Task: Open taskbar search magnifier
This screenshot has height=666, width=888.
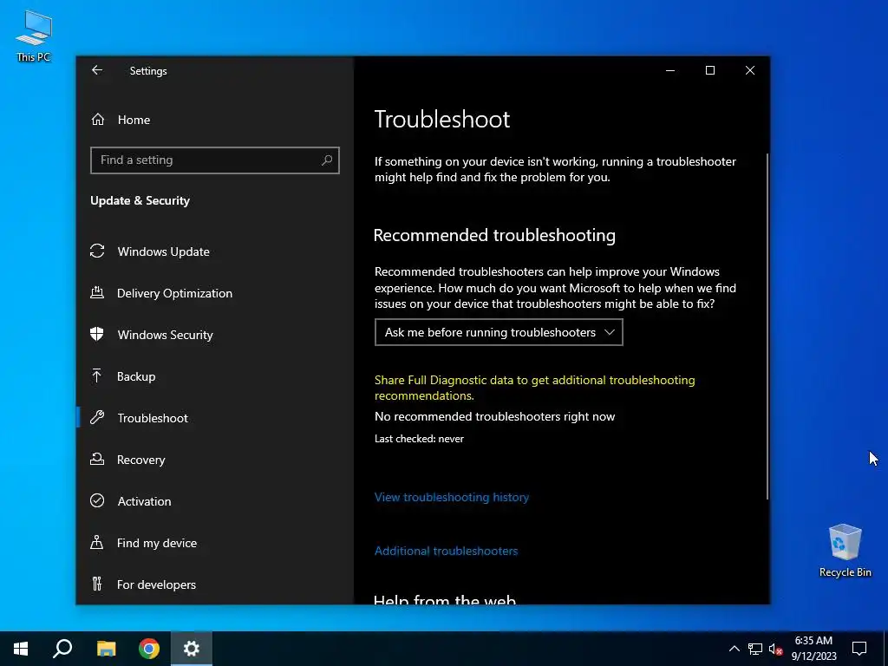Action: pyautogui.click(x=62, y=649)
